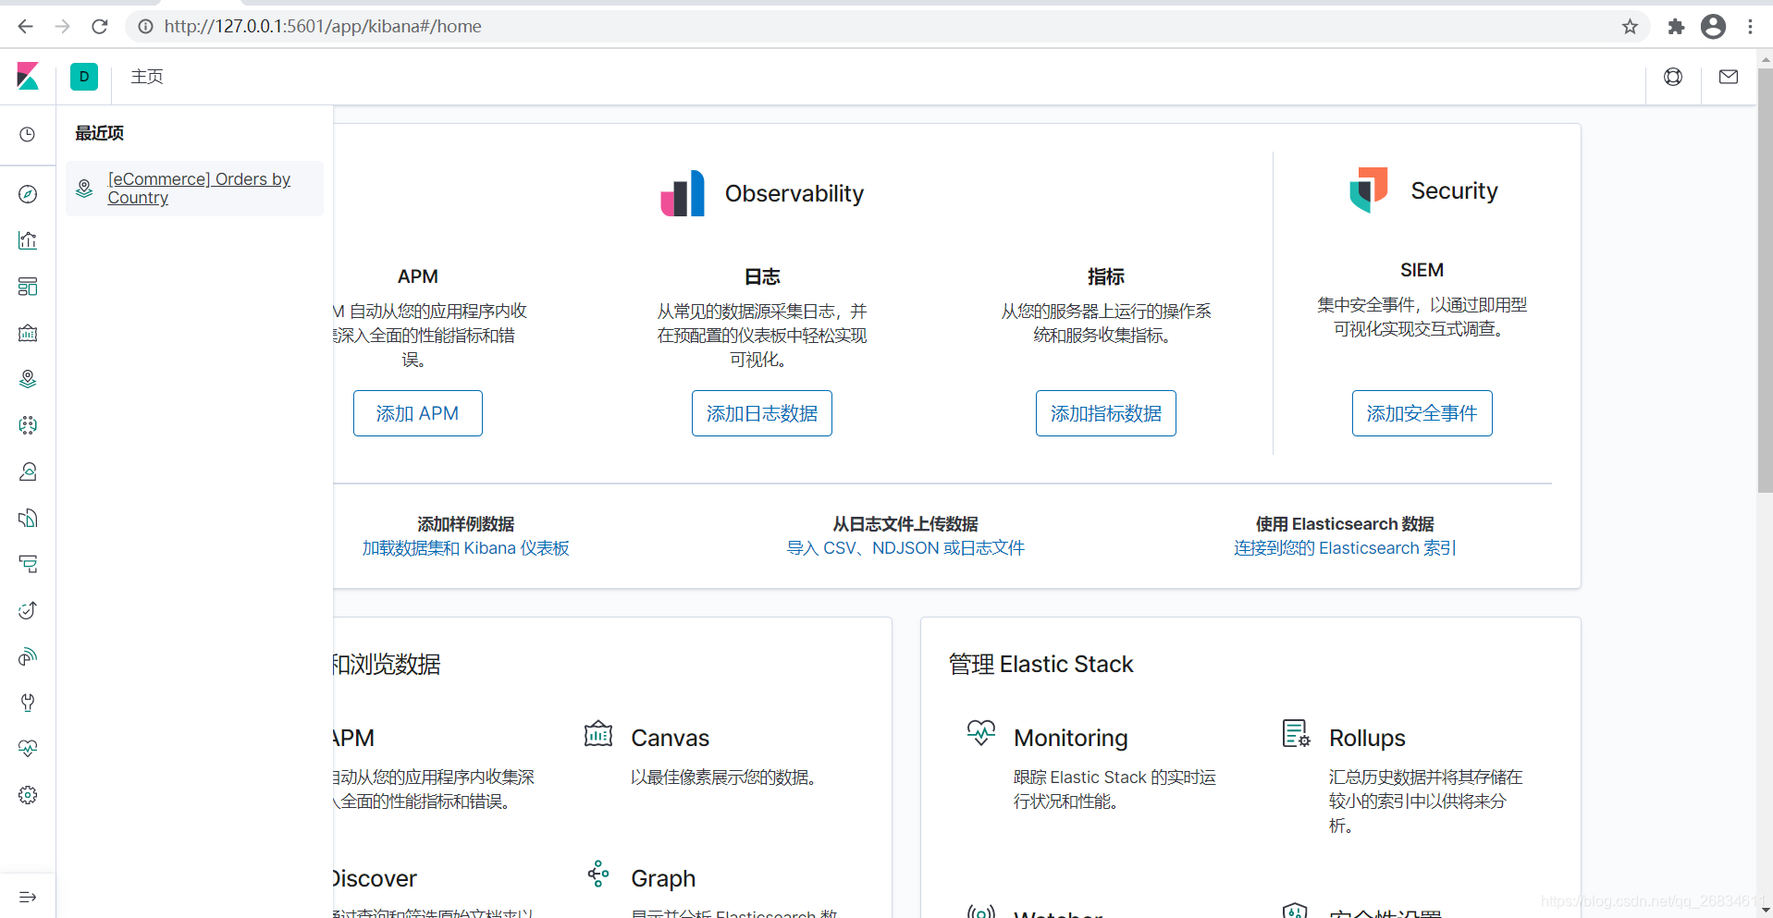Open Discover compass icon in sidebar
Screen dimensions: 1773x918
tap(28, 194)
